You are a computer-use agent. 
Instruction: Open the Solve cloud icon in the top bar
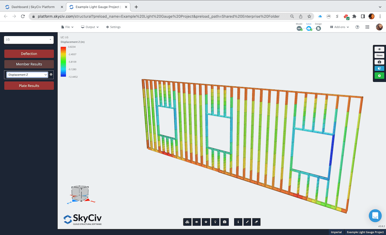coord(309,28)
